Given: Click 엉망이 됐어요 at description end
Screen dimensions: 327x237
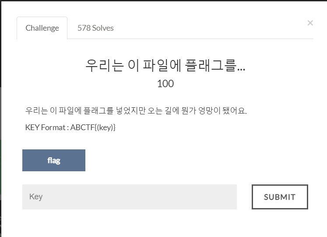Looking at the screenshot, I should tap(222, 110).
